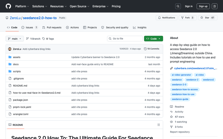The height and width of the screenshot is (139, 223).
Task: Open the Insights tab
Action: click(140, 28)
